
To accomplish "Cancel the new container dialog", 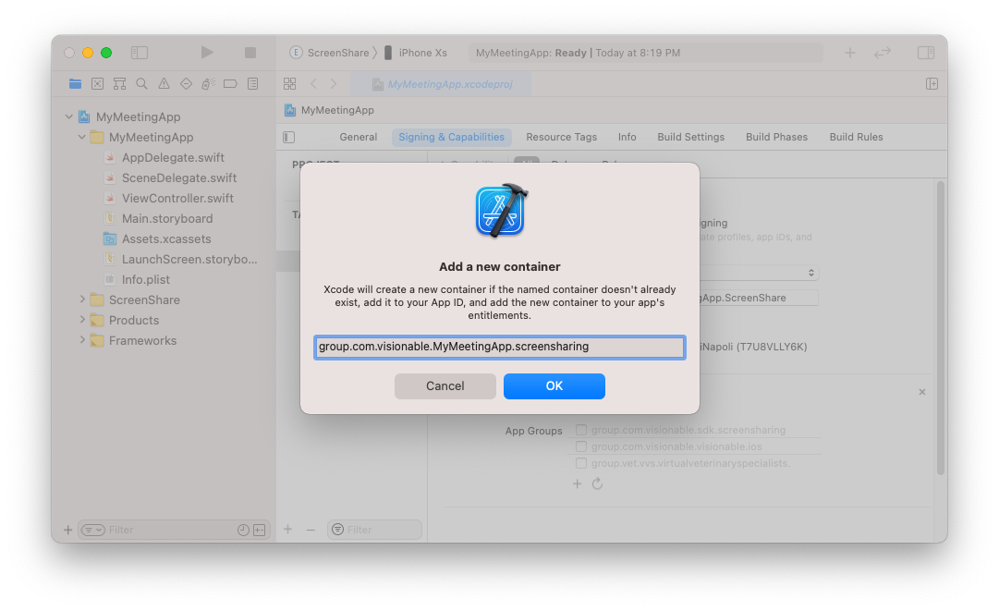I will click(445, 386).
